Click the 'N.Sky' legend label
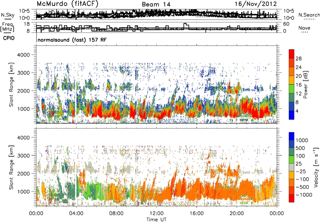Viewport: 320px width, 222px height. [8, 15]
